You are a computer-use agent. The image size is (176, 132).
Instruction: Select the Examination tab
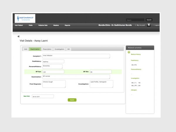[x=35, y=49]
